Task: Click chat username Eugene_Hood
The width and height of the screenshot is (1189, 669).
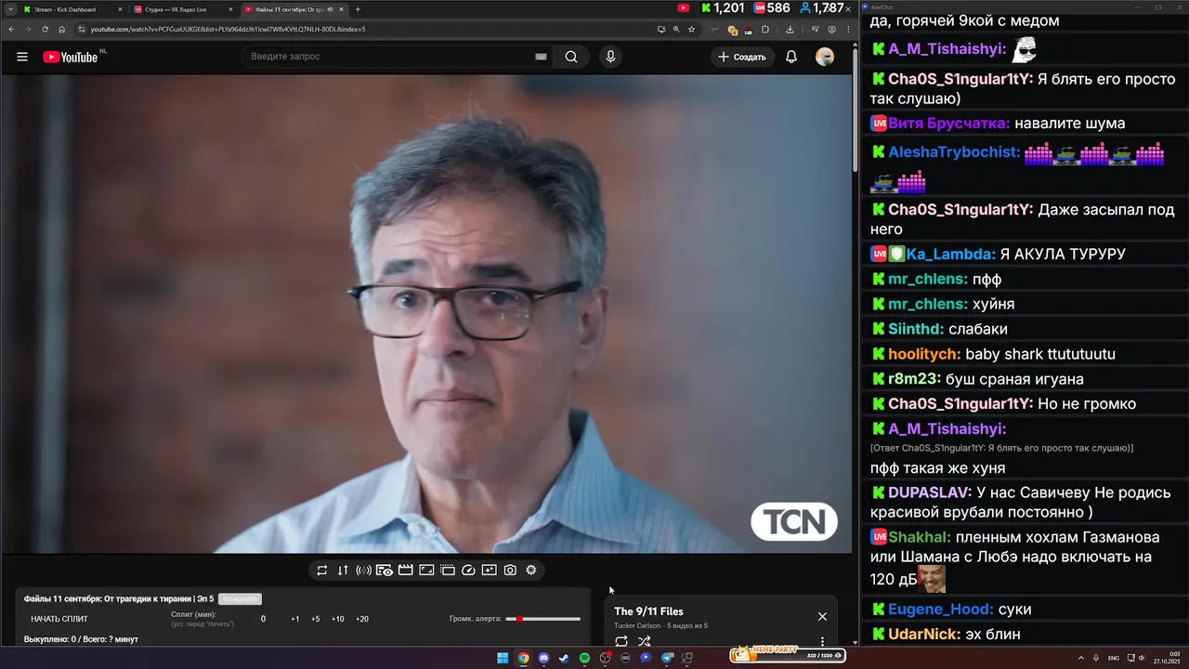Action: tap(941, 610)
